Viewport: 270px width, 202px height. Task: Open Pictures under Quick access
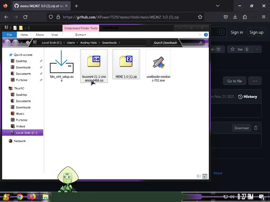(x=22, y=80)
